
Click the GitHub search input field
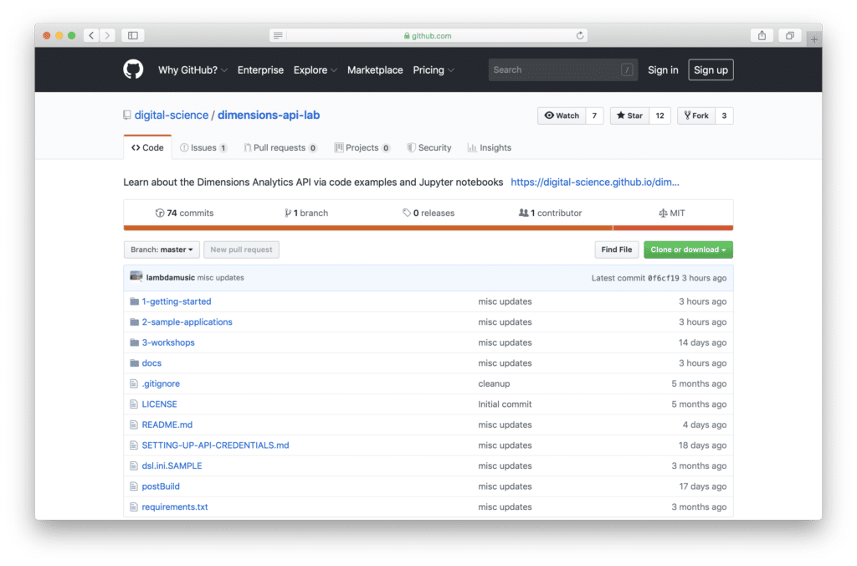(x=552, y=70)
